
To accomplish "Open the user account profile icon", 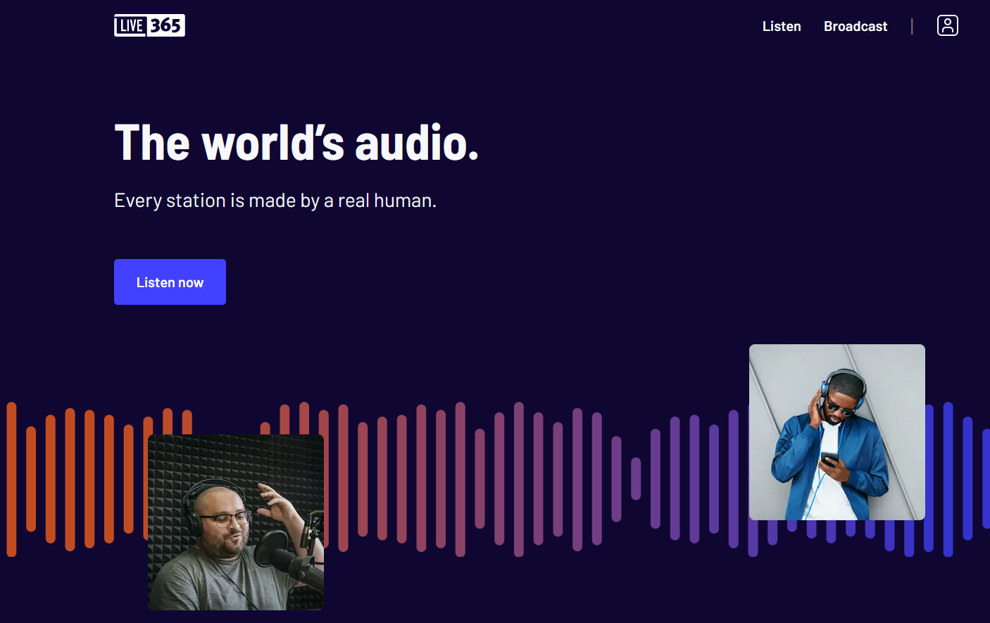I will point(947,25).
